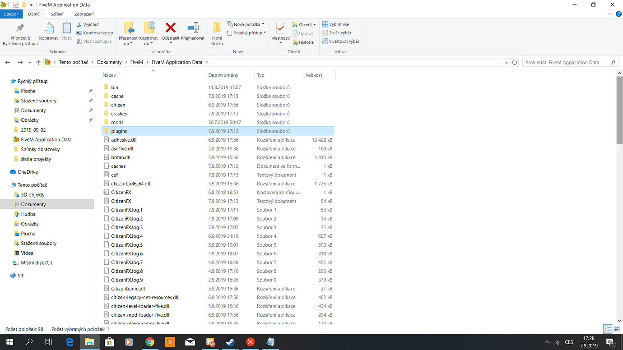This screenshot has width=623, height=350.
Task: Click the Přesunout do icon
Action: click(x=129, y=28)
